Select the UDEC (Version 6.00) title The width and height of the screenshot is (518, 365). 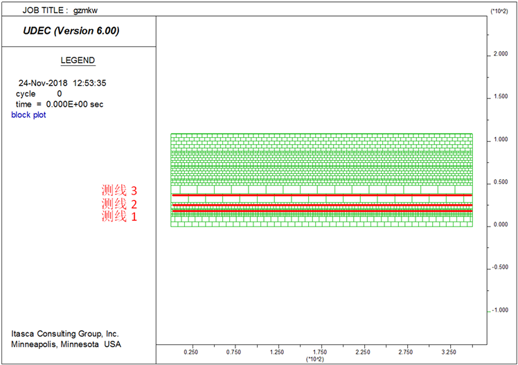(x=71, y=30)
